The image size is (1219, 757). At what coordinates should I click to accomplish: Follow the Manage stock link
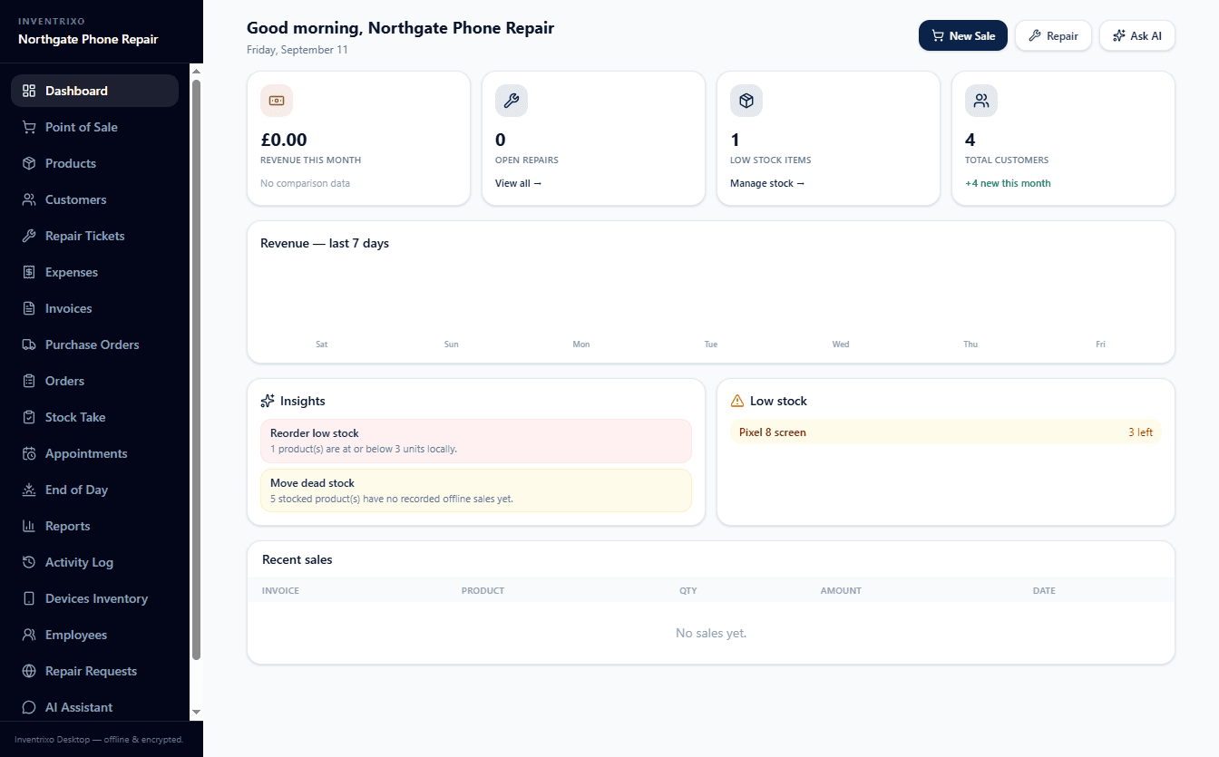point(767,183)
